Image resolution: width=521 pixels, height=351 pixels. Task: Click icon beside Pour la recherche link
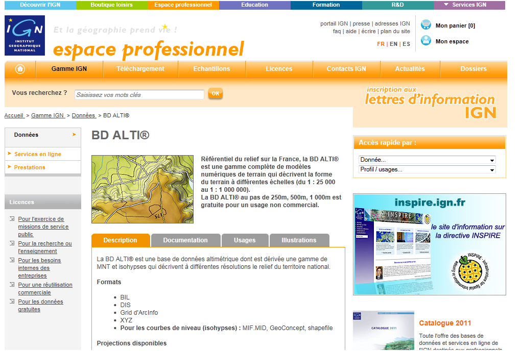pyautogui.click(x=12, y=243)
